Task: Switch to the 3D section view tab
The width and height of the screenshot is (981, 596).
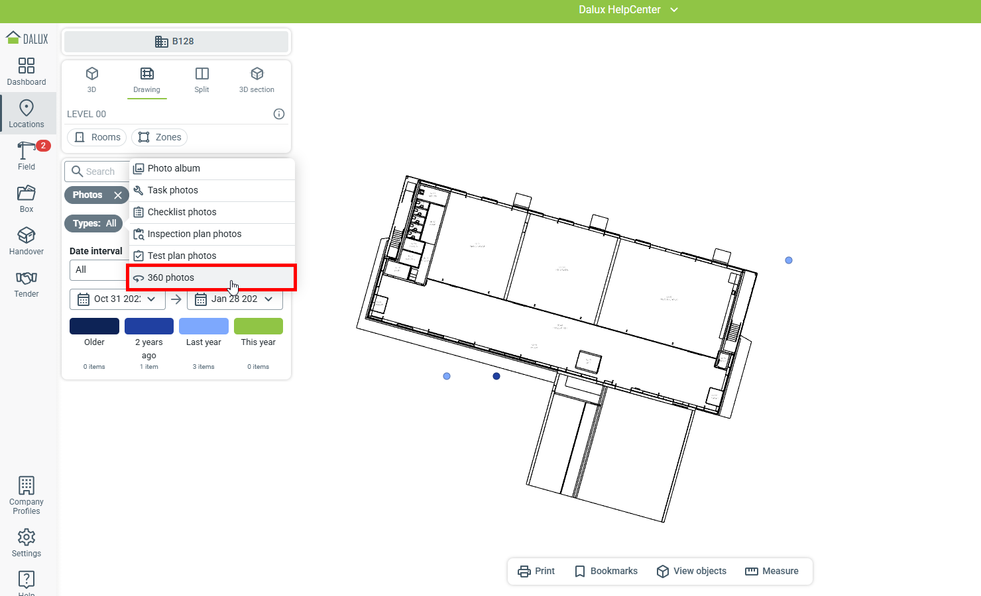Action: [257, 79]
